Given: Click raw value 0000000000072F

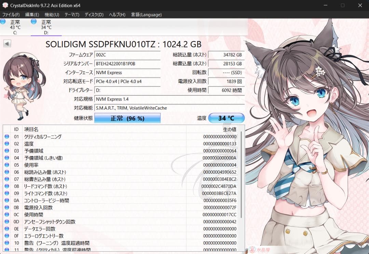Looking at the screenshot, I should click(x=220, y=208).
